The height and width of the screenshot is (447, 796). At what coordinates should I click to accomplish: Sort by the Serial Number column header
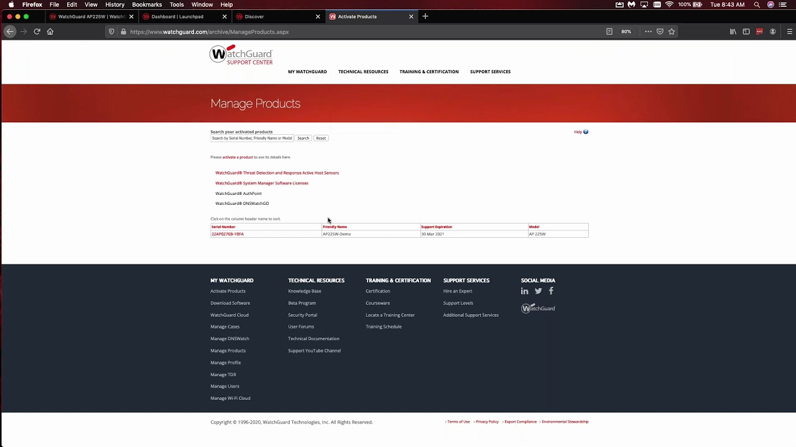pos(223,227)
